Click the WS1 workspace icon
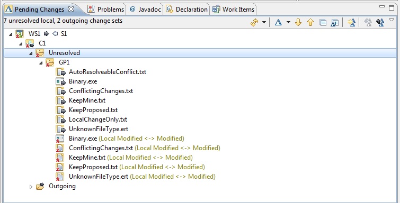 click(20, 34)
